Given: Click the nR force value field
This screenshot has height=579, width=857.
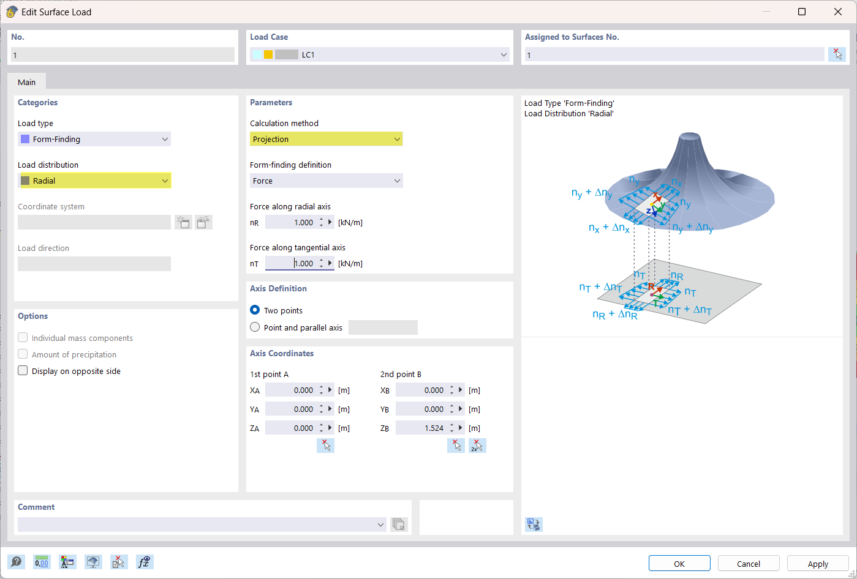Looking at the screenshot, I should pyautogui.click(x=291, y=222).
